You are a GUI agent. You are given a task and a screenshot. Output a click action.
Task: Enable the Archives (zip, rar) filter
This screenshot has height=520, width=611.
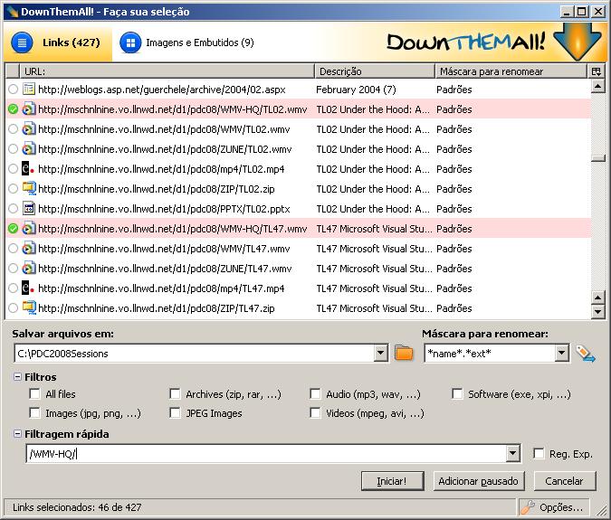[x=175, y=394]
